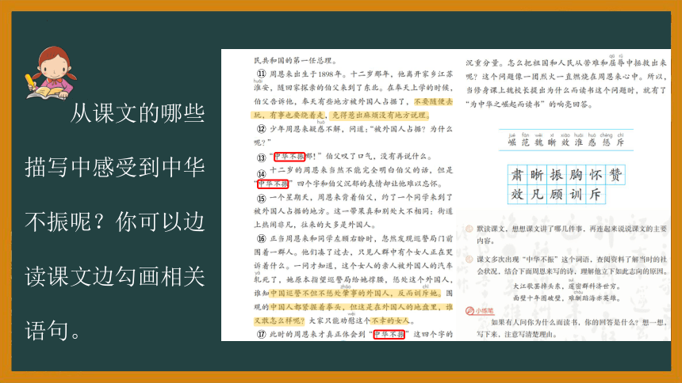
Task: Click highlighted phrase "不要随便去"
Action: tap(433, 101)
